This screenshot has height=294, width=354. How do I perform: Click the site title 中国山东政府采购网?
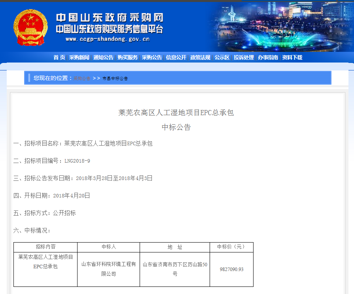pyautogui.click(x=110, y=18)
